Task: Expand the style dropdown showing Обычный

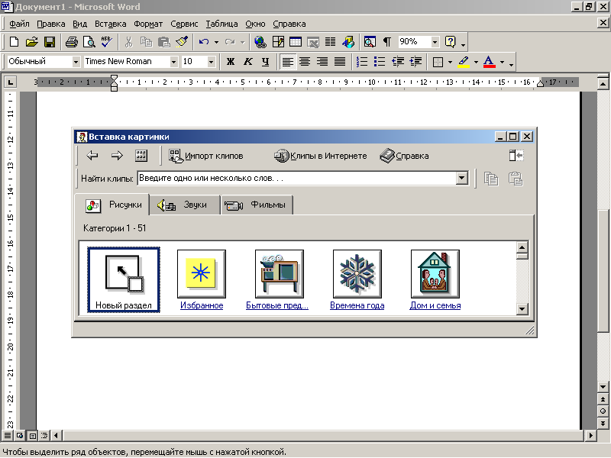Action: coord(76,62)
